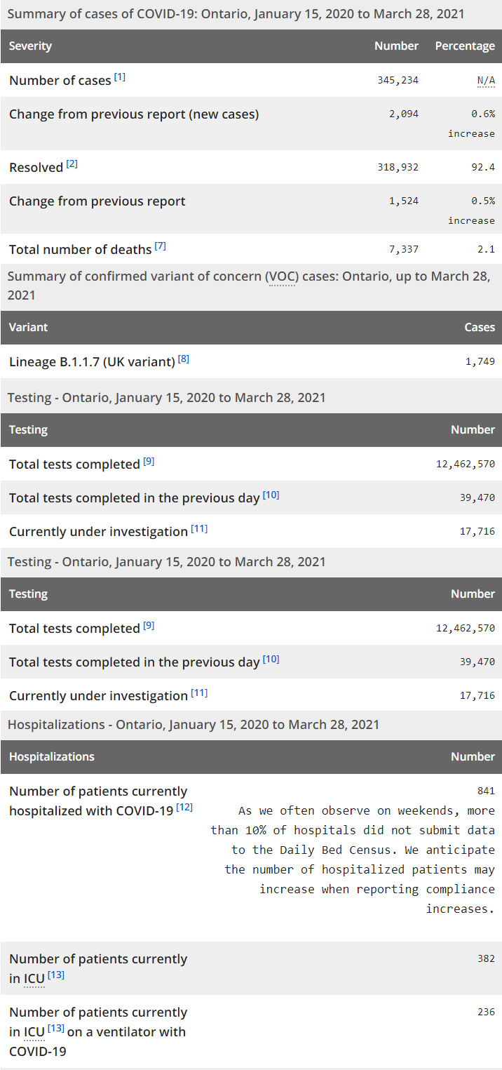Select the Percentage column header
Viewport: 502px width, 1070px height.
click(x=465, y=46)
